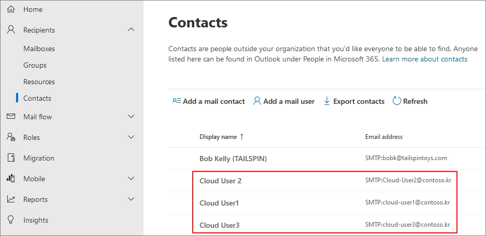Open the Reports label in navigation
Viewport: 486px width, 236px height.
coord(36,199)
